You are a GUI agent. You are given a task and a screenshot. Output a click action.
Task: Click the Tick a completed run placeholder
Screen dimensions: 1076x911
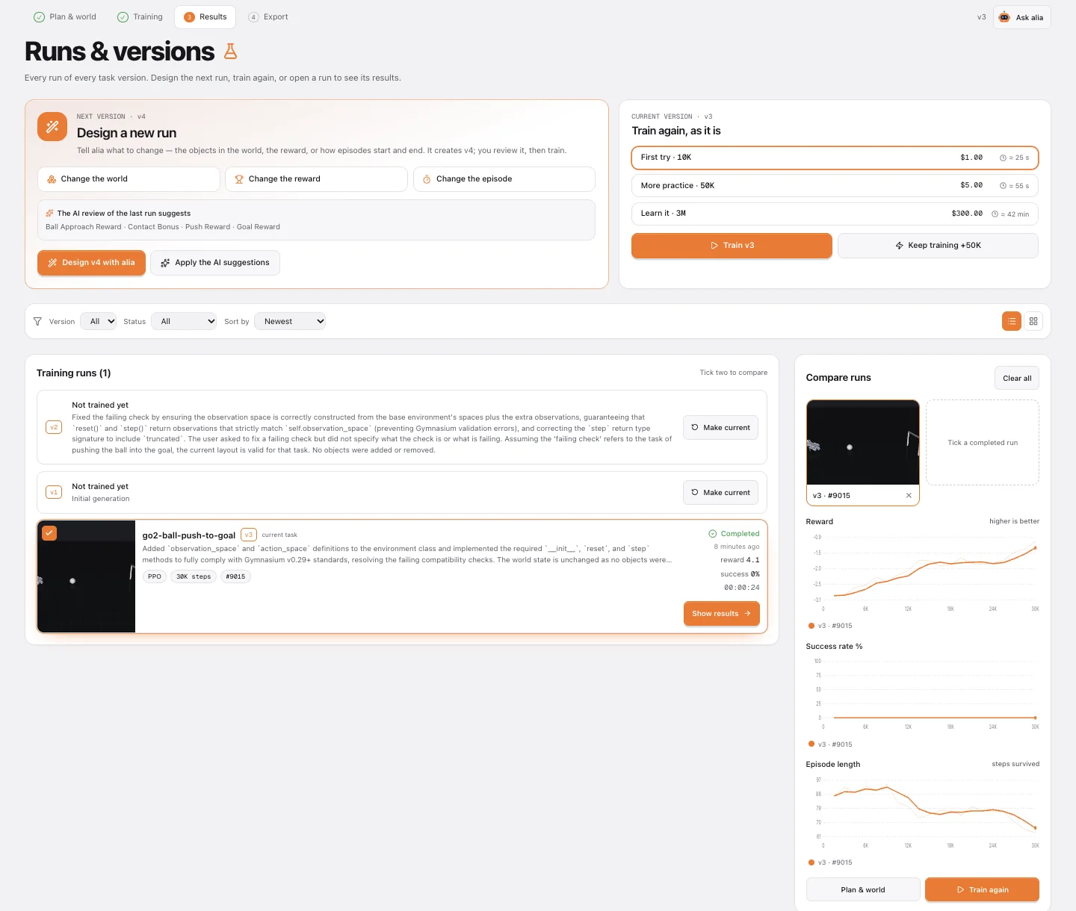[x=983, y=443]
